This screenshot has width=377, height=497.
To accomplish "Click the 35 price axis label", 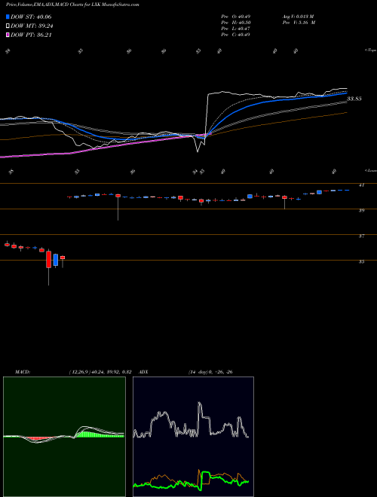I will click(361, 262).
